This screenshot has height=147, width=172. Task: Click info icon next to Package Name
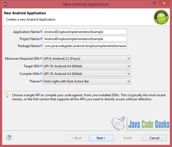click(x=41, y=46)
